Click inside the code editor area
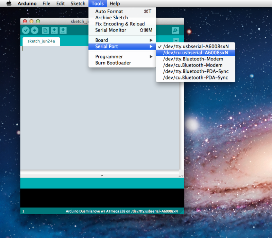 pyautogui.click(x=100, y=108)
